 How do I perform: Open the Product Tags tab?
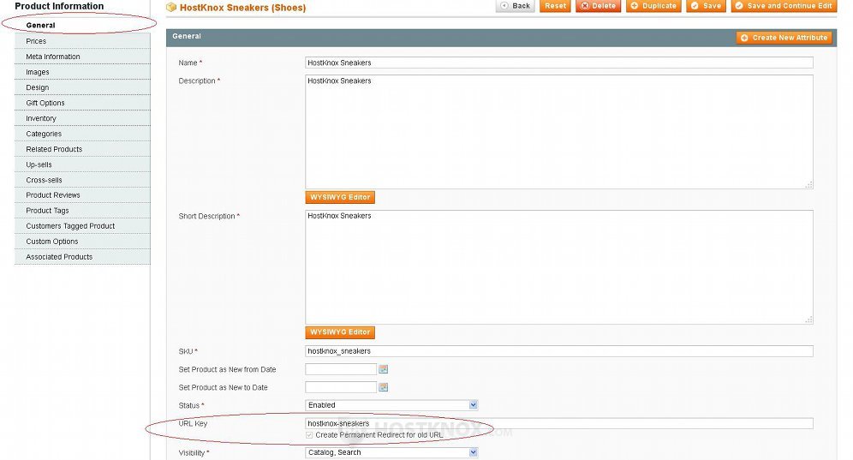[82, 211]
